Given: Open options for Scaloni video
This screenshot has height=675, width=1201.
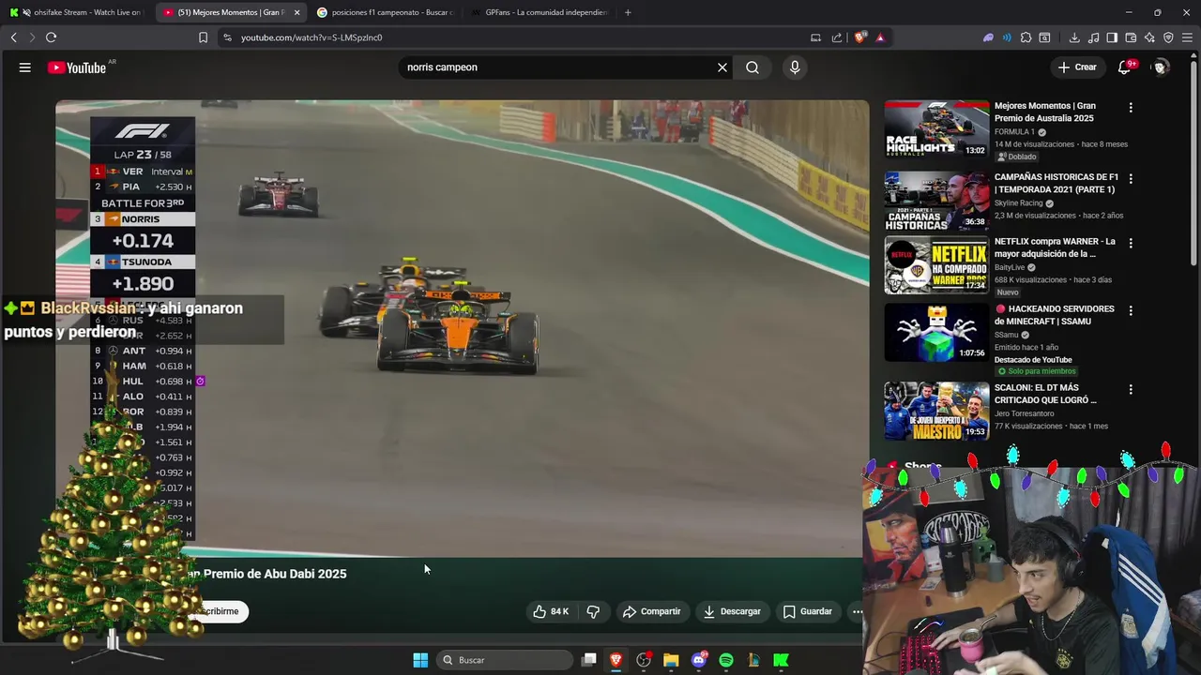Looking at the screenshot, I should (1131, 389).
